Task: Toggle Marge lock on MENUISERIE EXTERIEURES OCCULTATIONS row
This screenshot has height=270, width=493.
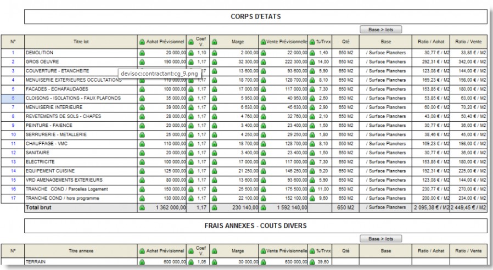Action: click(215, 81)
